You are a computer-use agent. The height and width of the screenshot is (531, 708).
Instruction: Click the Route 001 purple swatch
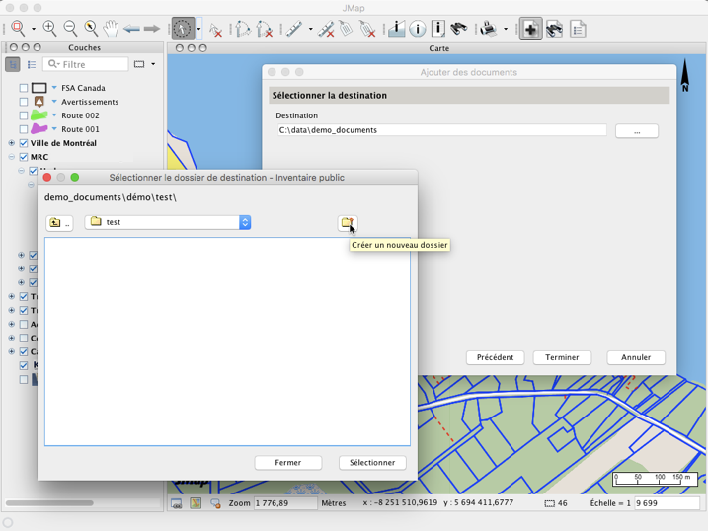(x=39, y=129)
